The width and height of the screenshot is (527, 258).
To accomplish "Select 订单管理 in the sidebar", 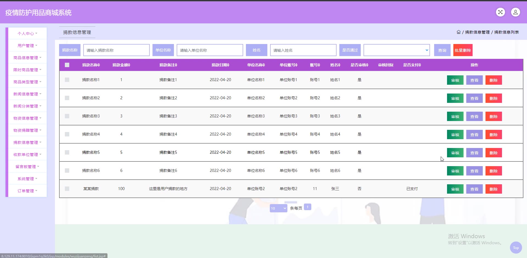I will coord(27,191).
